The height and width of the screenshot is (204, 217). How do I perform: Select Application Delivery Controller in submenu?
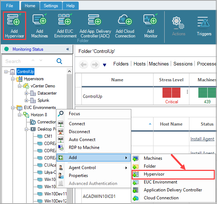[x=173, y=190]
